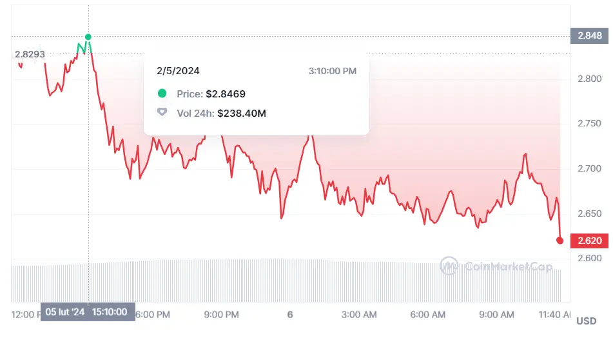613x338 pixels.
Task: Click the 3:00 AM time axis label
Action: [x=360, y=315]
